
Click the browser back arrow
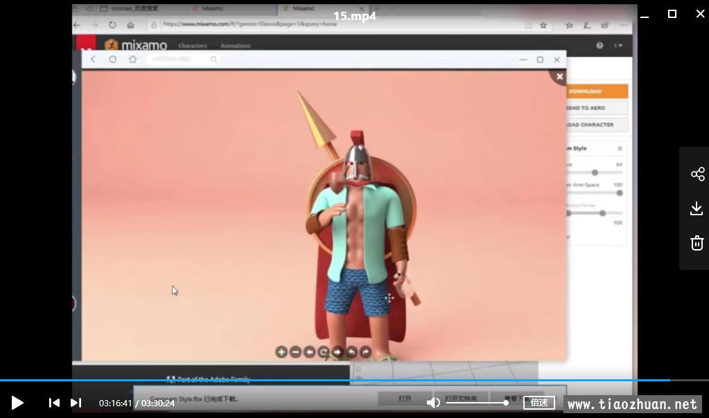click(x=77, y=25)
